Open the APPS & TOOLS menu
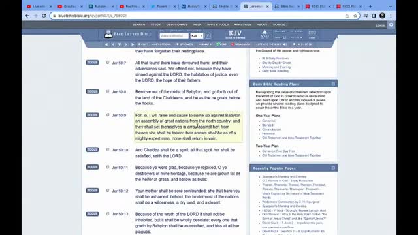Image resolution: width=418 pixels, height=235 pixels. (x=217, y=25)
